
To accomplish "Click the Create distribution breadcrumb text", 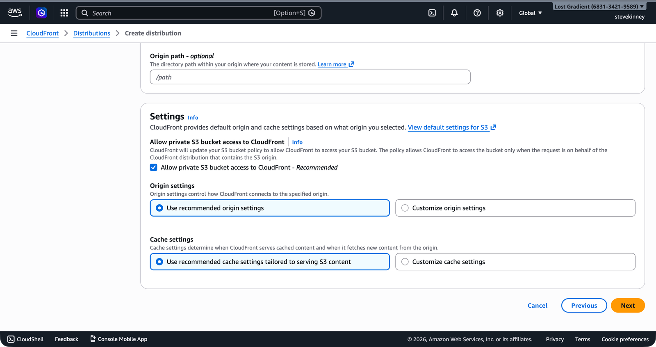I will tap(153, 33).
